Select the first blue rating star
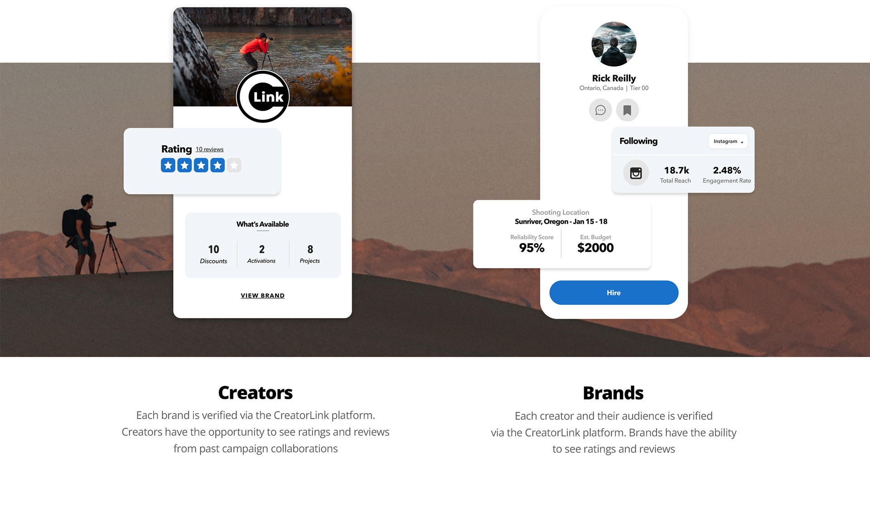The image size is (870, 507). 168,165
